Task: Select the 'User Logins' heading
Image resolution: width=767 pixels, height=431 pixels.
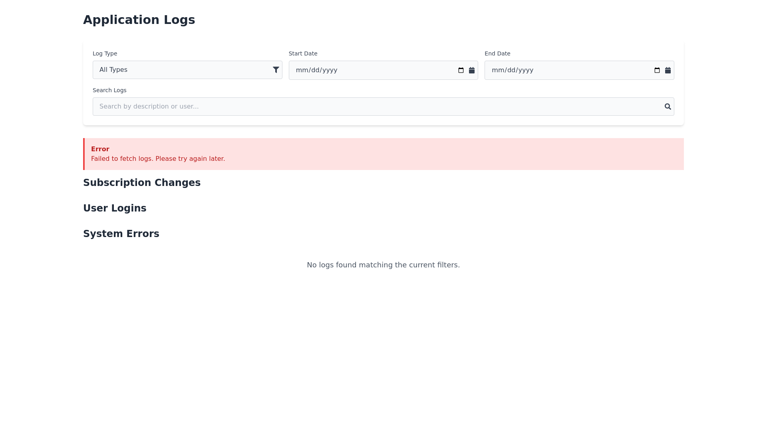Action: [115, 208]
